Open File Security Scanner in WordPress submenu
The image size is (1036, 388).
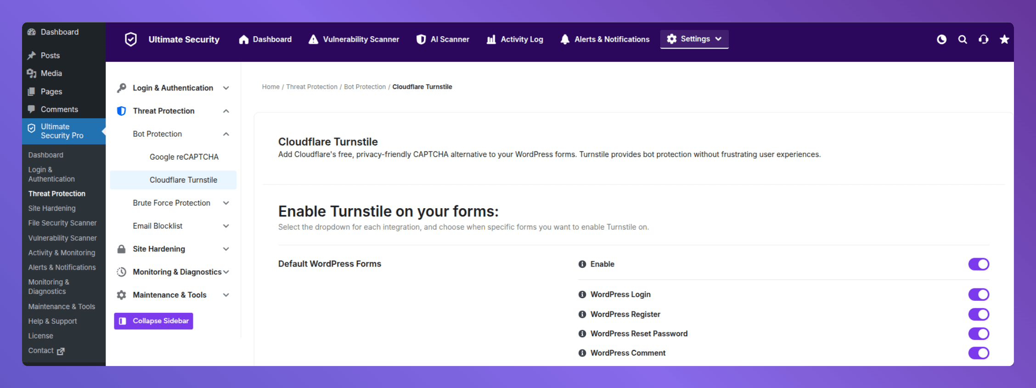[x=62, y=223]
